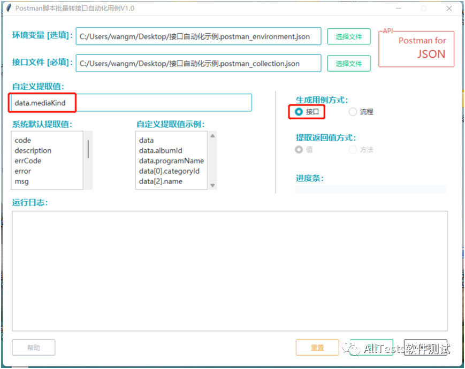Image resolution: width=465 pixels, height=369 pixels.
Task: Select the 接口 radio option
Action: coord(307,112)
